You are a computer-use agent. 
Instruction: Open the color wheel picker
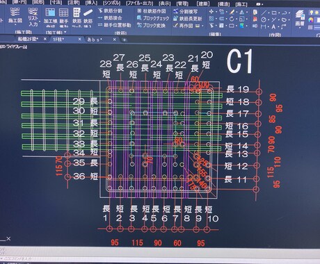coord(311,20)
